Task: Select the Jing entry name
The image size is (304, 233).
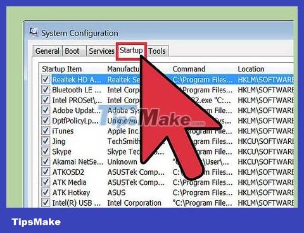Action: [x=59, y=141]
